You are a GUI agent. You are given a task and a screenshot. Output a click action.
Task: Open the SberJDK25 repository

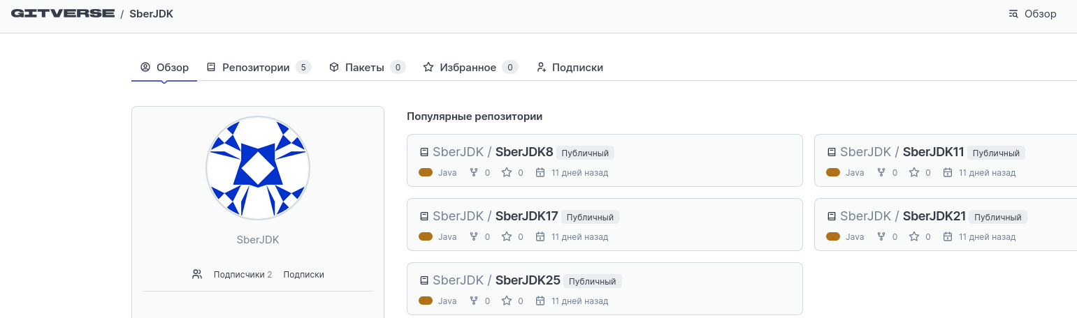pos(528,280)
